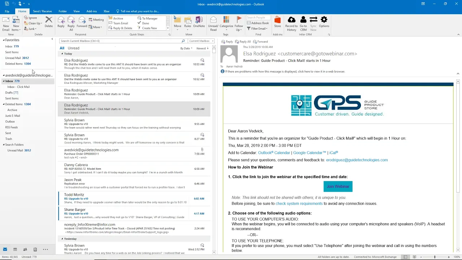The height and width of the screenshot is (260, 462).
Task: Open the Junk dropdown
Action: click(x=30, y=29)
